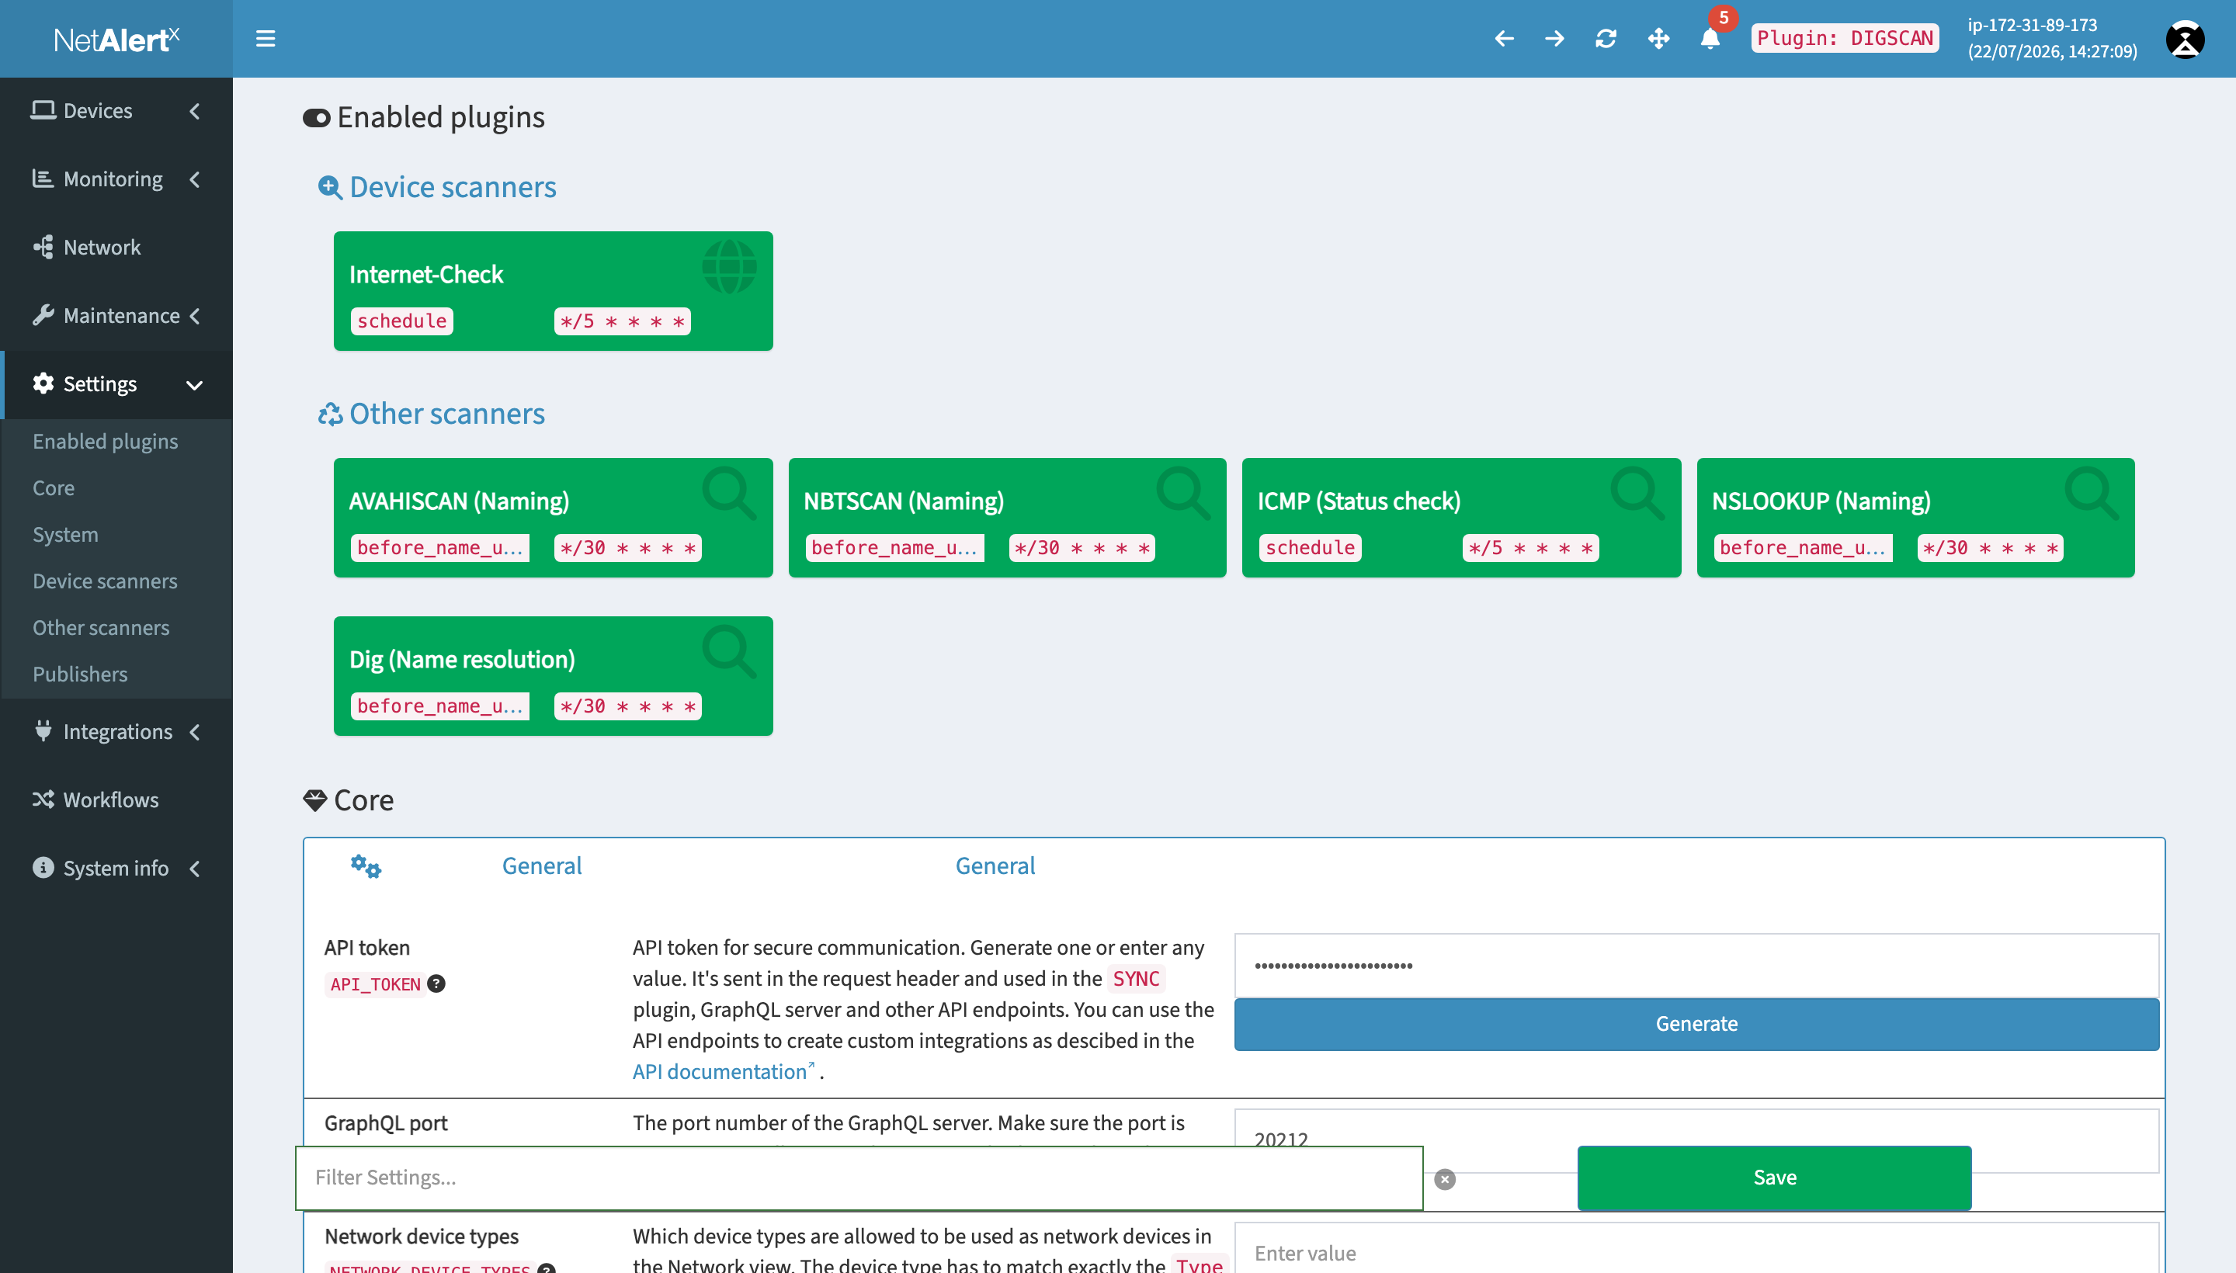This screenshot has height=1273, width=2236.
Task: Go forward with the right arrow icon
Action: [x=1554, y=39]
